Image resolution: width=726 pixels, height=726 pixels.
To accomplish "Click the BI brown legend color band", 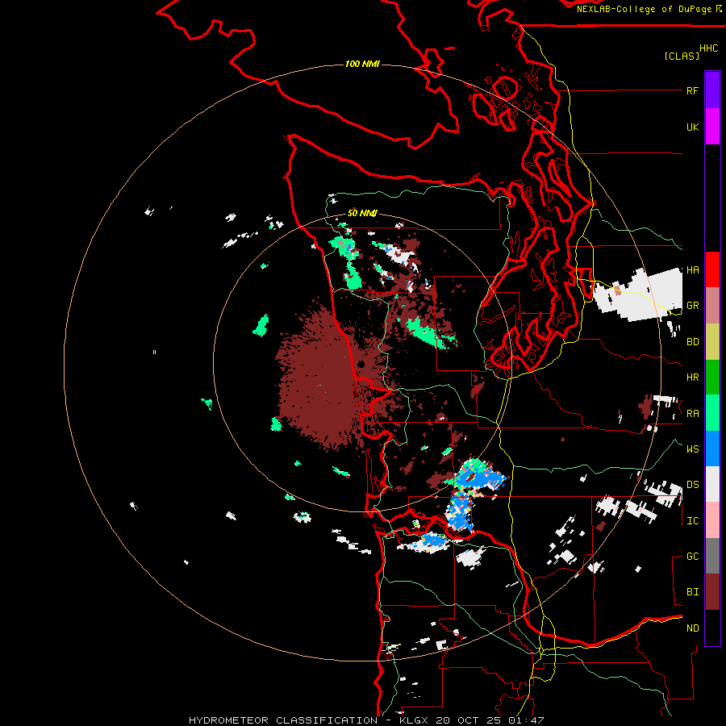I will (x=712, y=592).
